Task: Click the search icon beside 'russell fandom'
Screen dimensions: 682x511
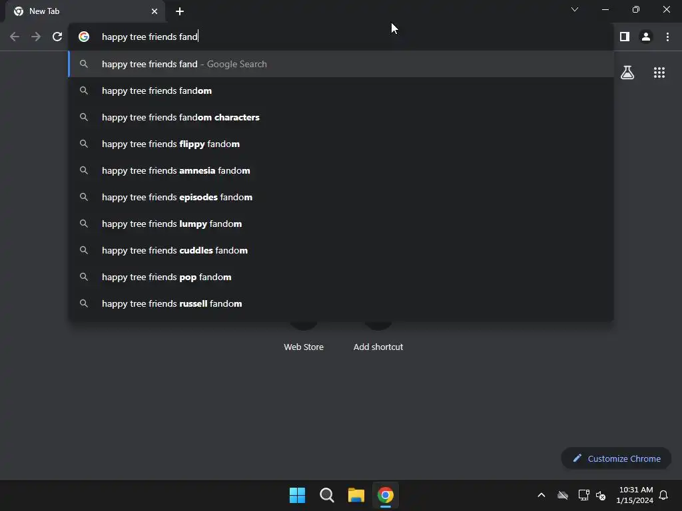Action: pyautogui.click(x=84, y=303)
